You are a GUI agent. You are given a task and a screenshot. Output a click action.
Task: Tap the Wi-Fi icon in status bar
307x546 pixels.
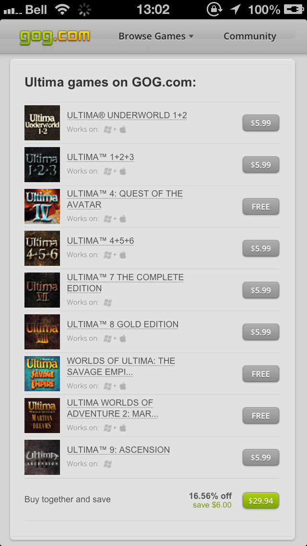[62, 10]
